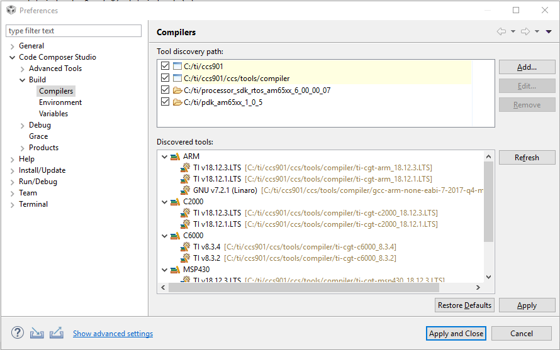This screenshot has width=560, height=350.
Task: Click the Refresh button
Action: [x=527, y=157]
